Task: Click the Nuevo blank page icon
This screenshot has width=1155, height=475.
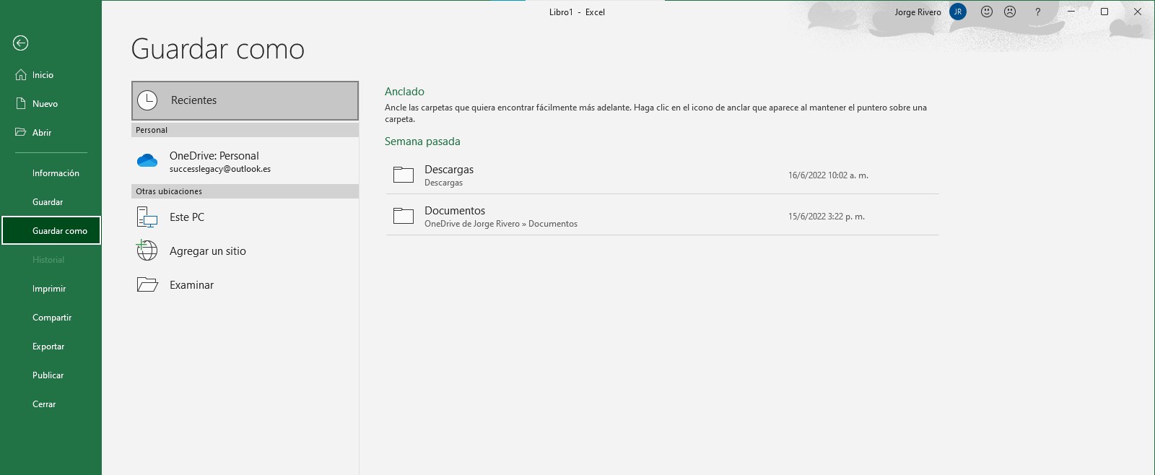Action: click(21, 104)
